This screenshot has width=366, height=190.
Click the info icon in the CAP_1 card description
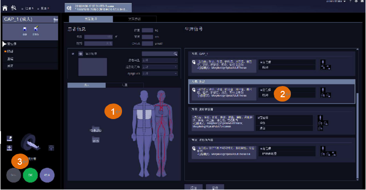click(x=194, y=62)
